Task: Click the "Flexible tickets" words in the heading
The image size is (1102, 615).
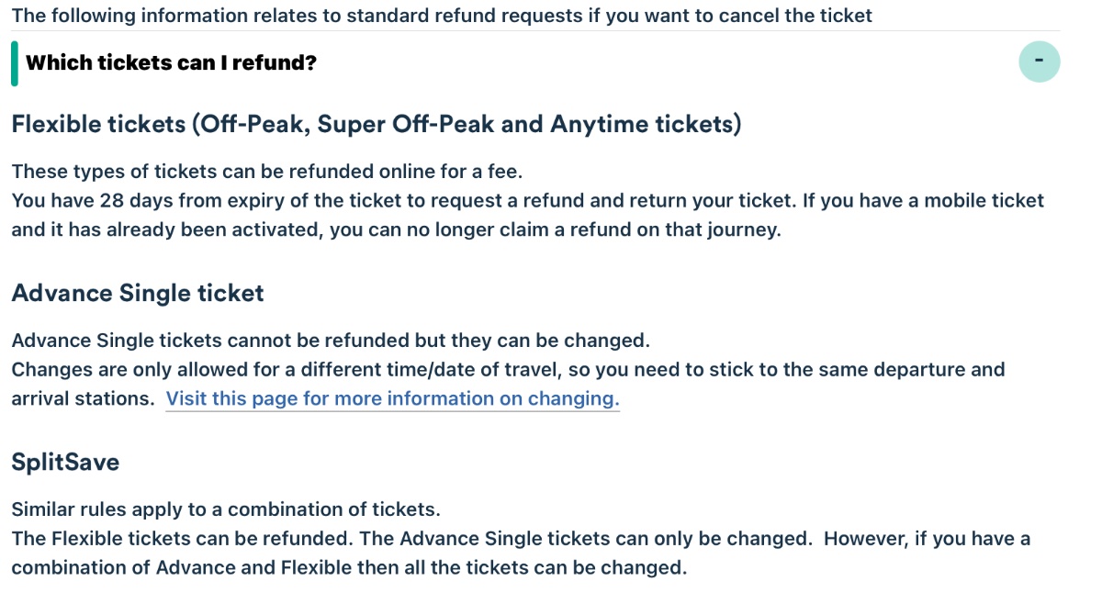Action: (x=98, y=124)
